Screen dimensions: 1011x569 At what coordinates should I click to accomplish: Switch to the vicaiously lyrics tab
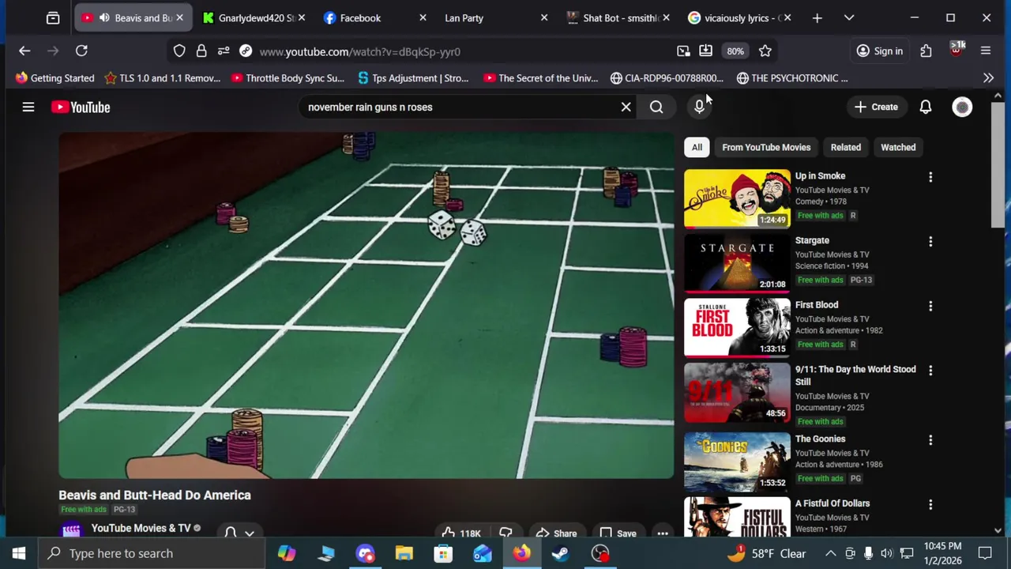click(x=741, y=17)
